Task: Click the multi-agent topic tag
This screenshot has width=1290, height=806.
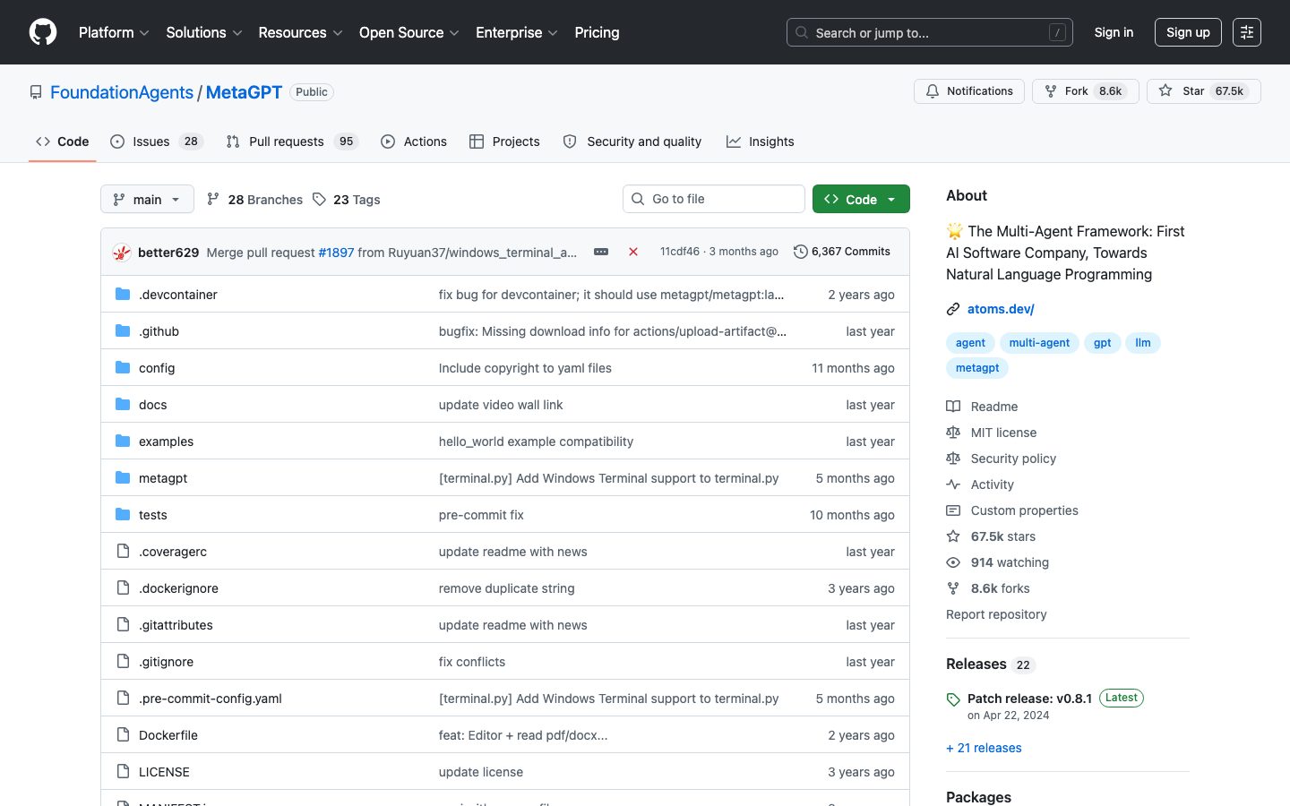Action: (x=1039, y=343)
